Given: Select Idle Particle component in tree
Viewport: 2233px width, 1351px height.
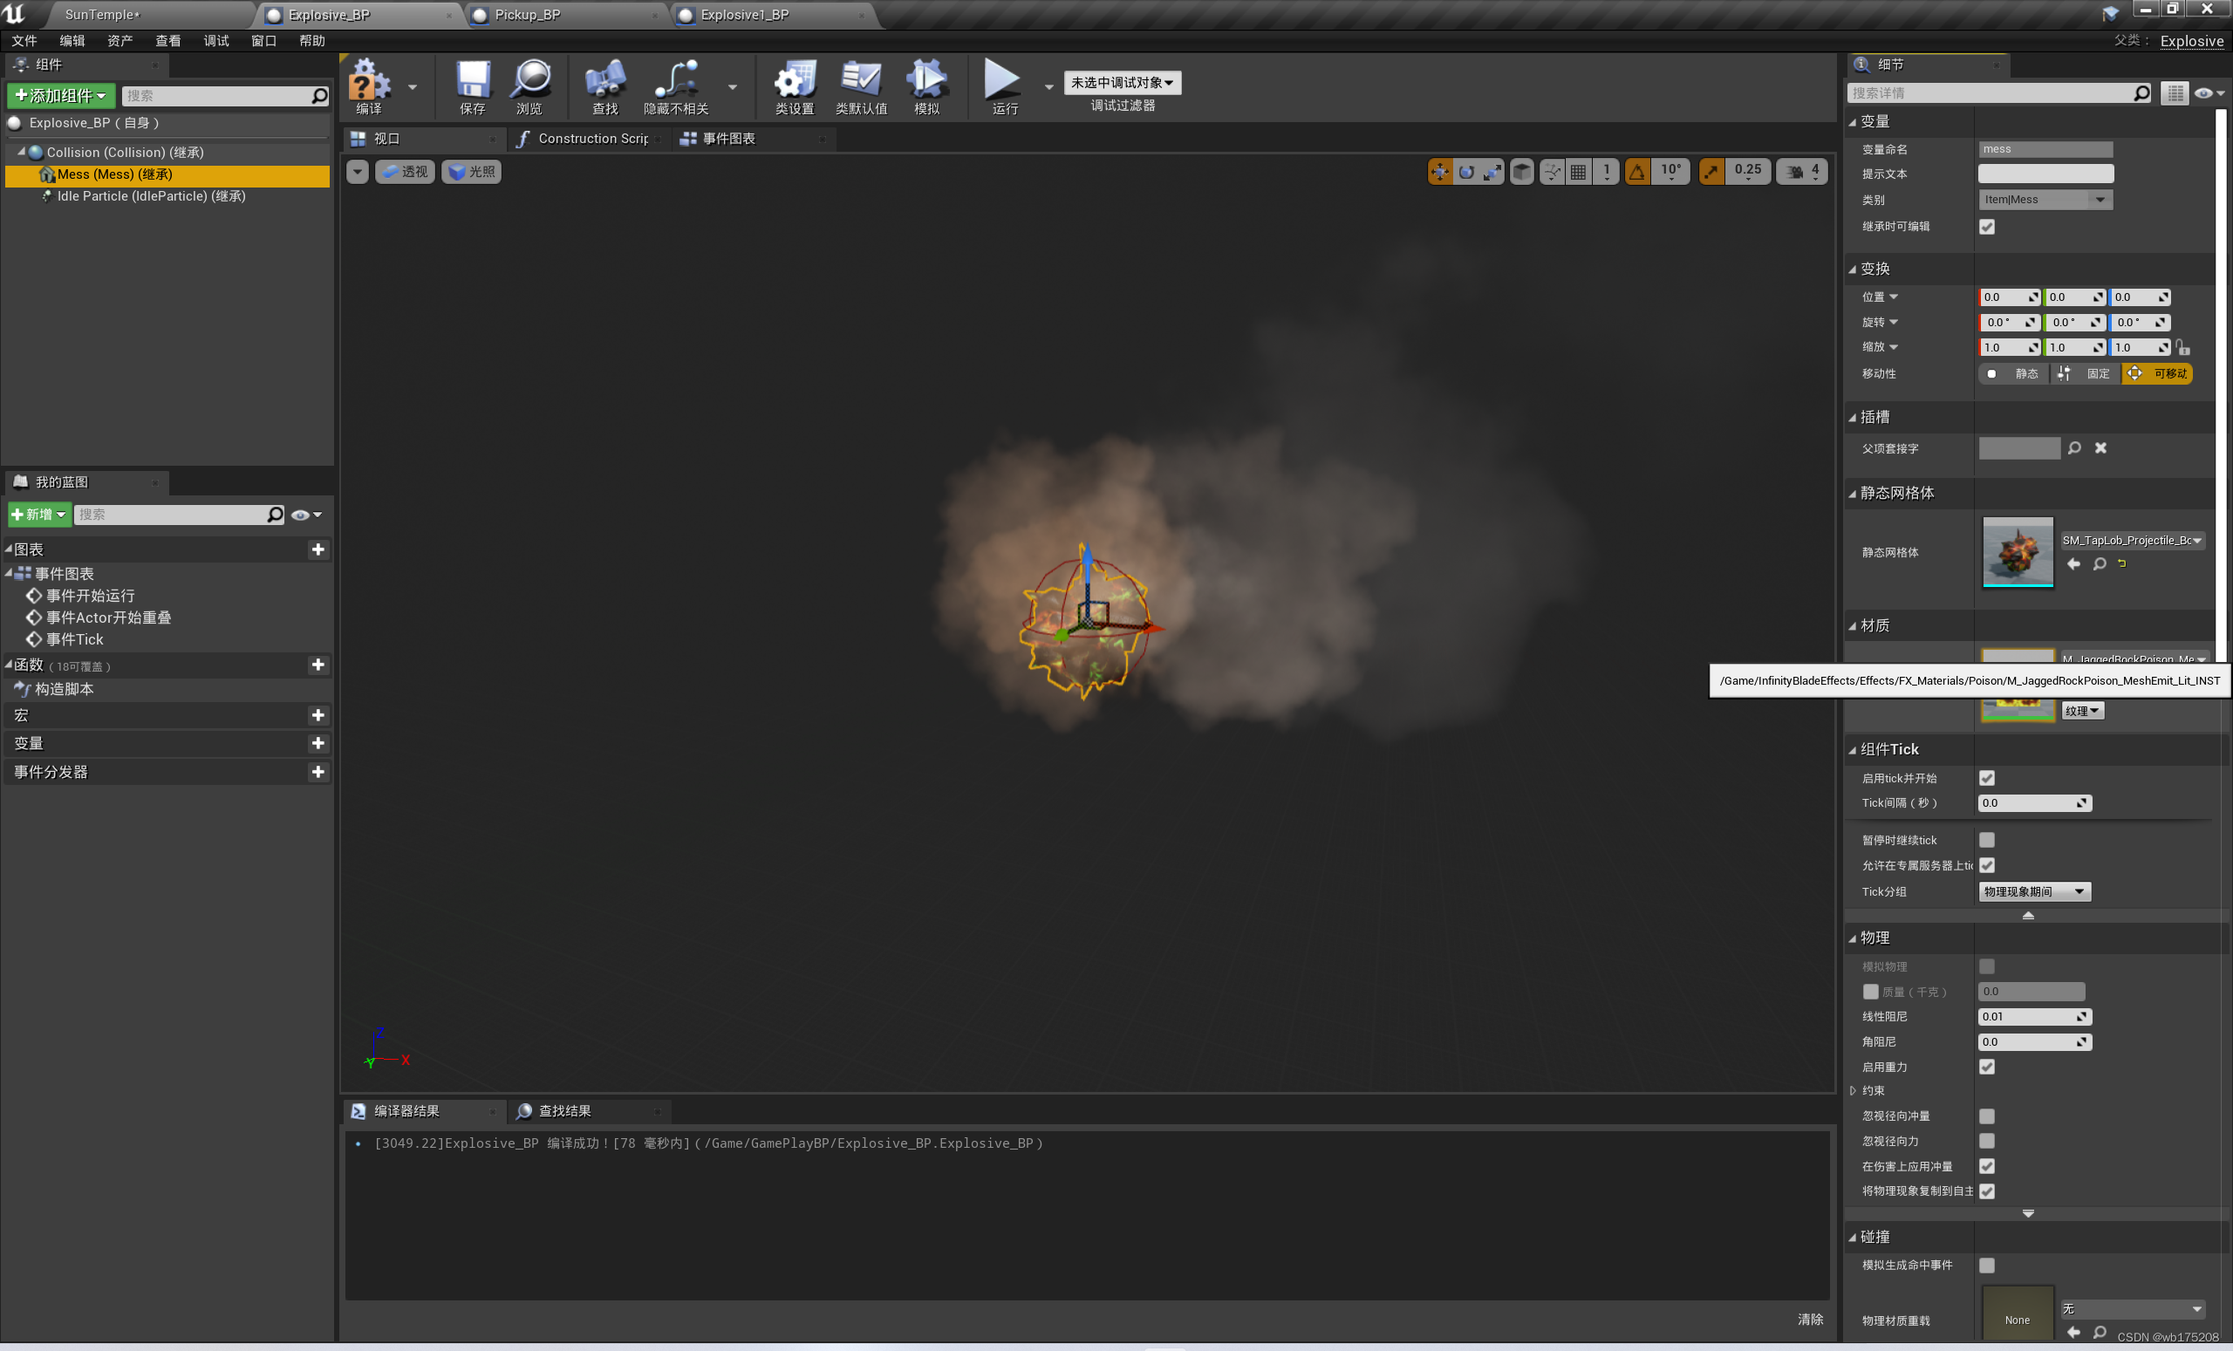Looking at the screenshot, I should [152, 195].
